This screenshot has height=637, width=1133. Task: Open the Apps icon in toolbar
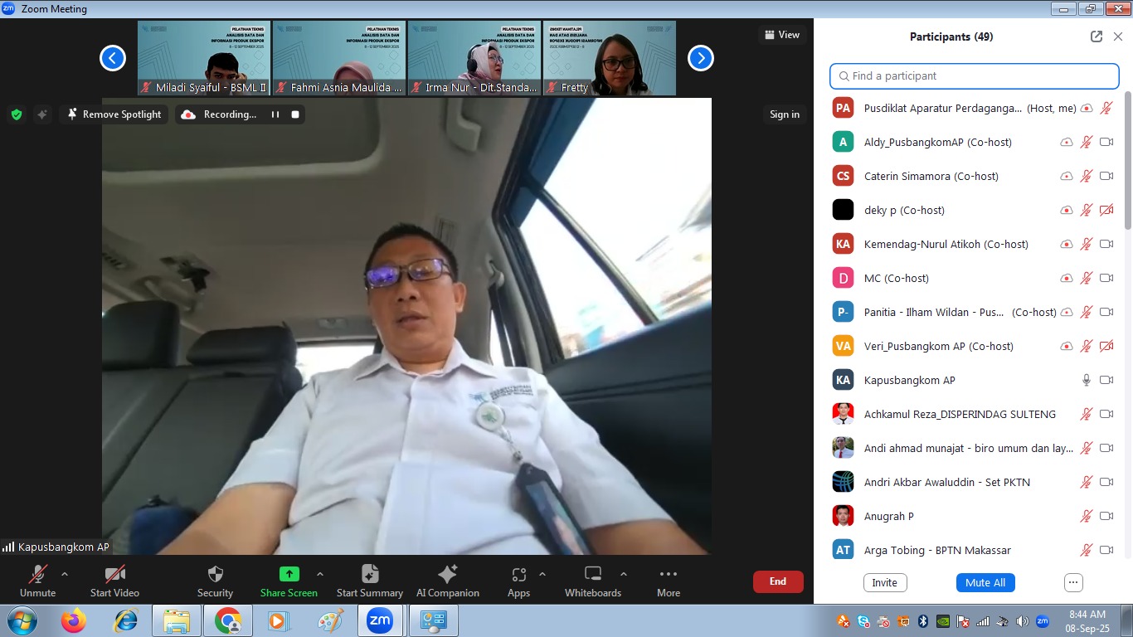point(518,575)
